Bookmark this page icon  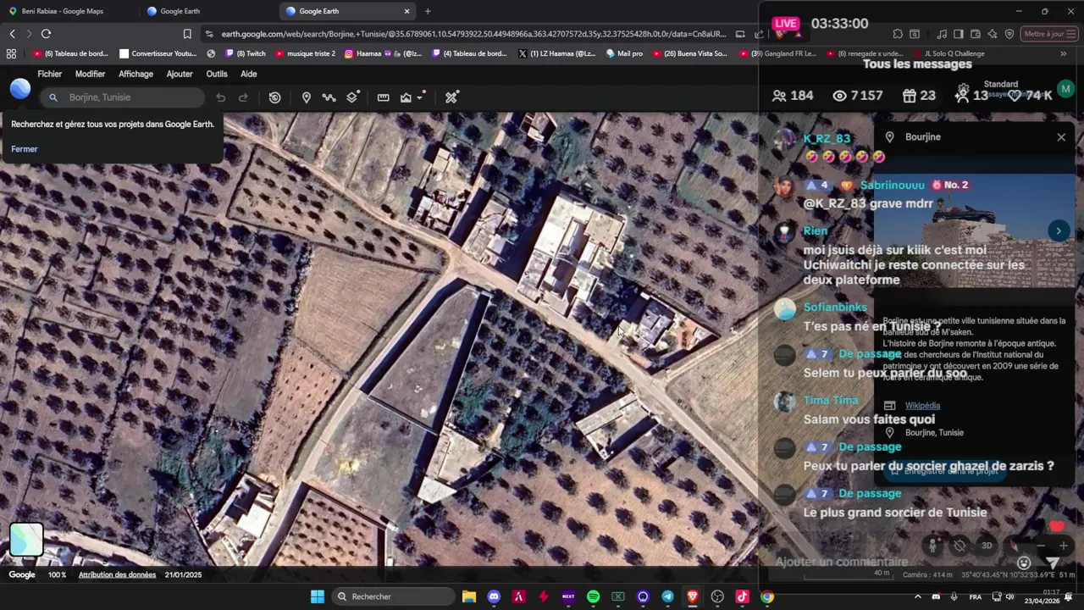click(187, 34)
